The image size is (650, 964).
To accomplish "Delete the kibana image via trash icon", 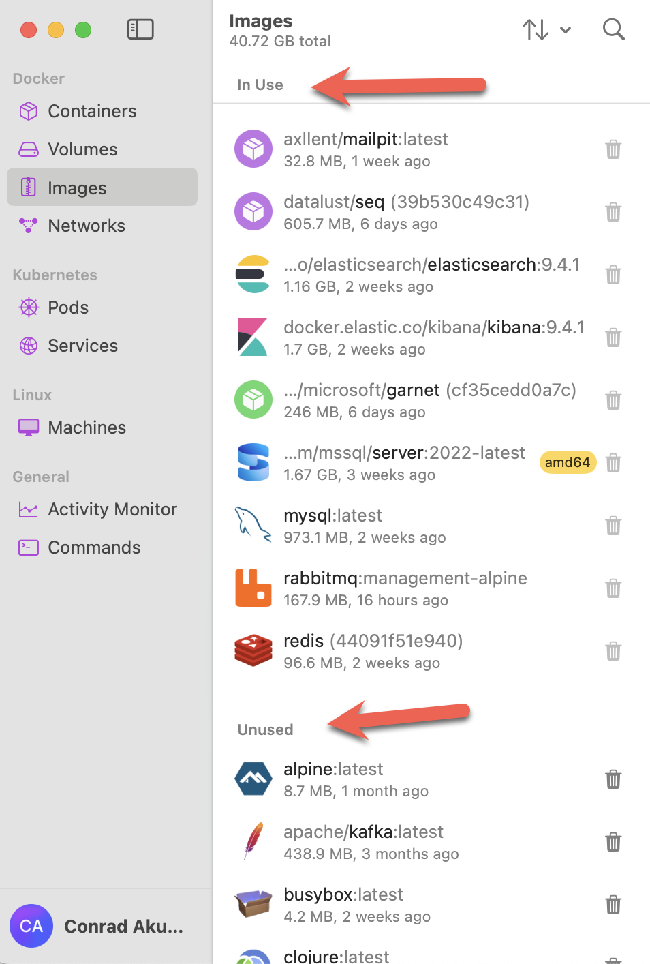I will 613,337.
